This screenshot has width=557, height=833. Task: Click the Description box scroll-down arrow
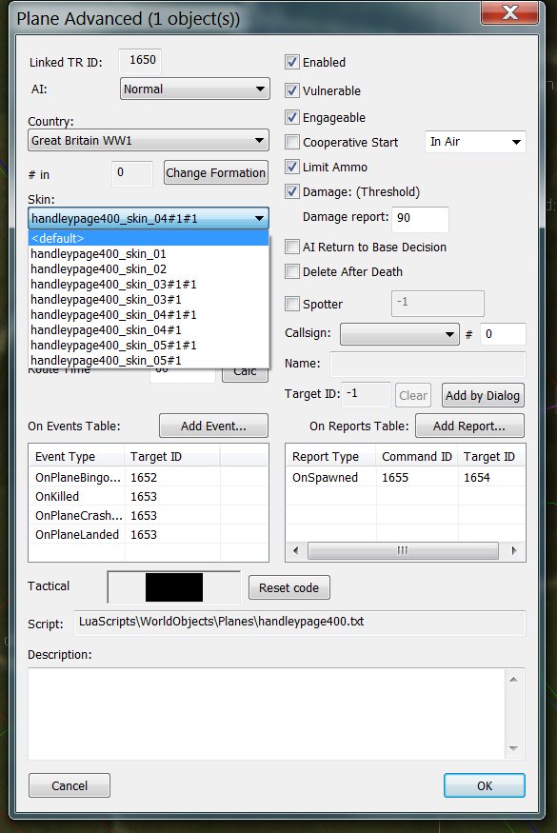click(x=513, y=748)
